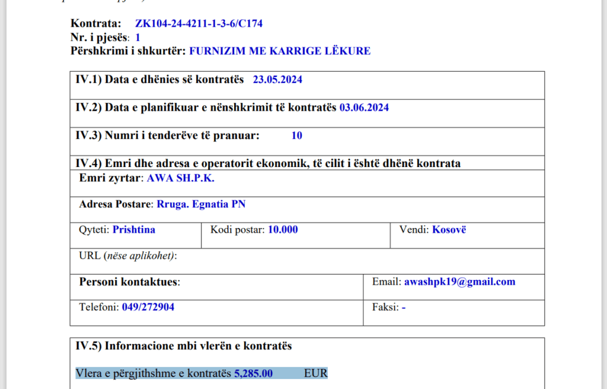Click the IV.5 Informacione mbi vlerën heading
The width and height of the screenshot is (607, 389).
pyautogui.click(x=184, y=346)
